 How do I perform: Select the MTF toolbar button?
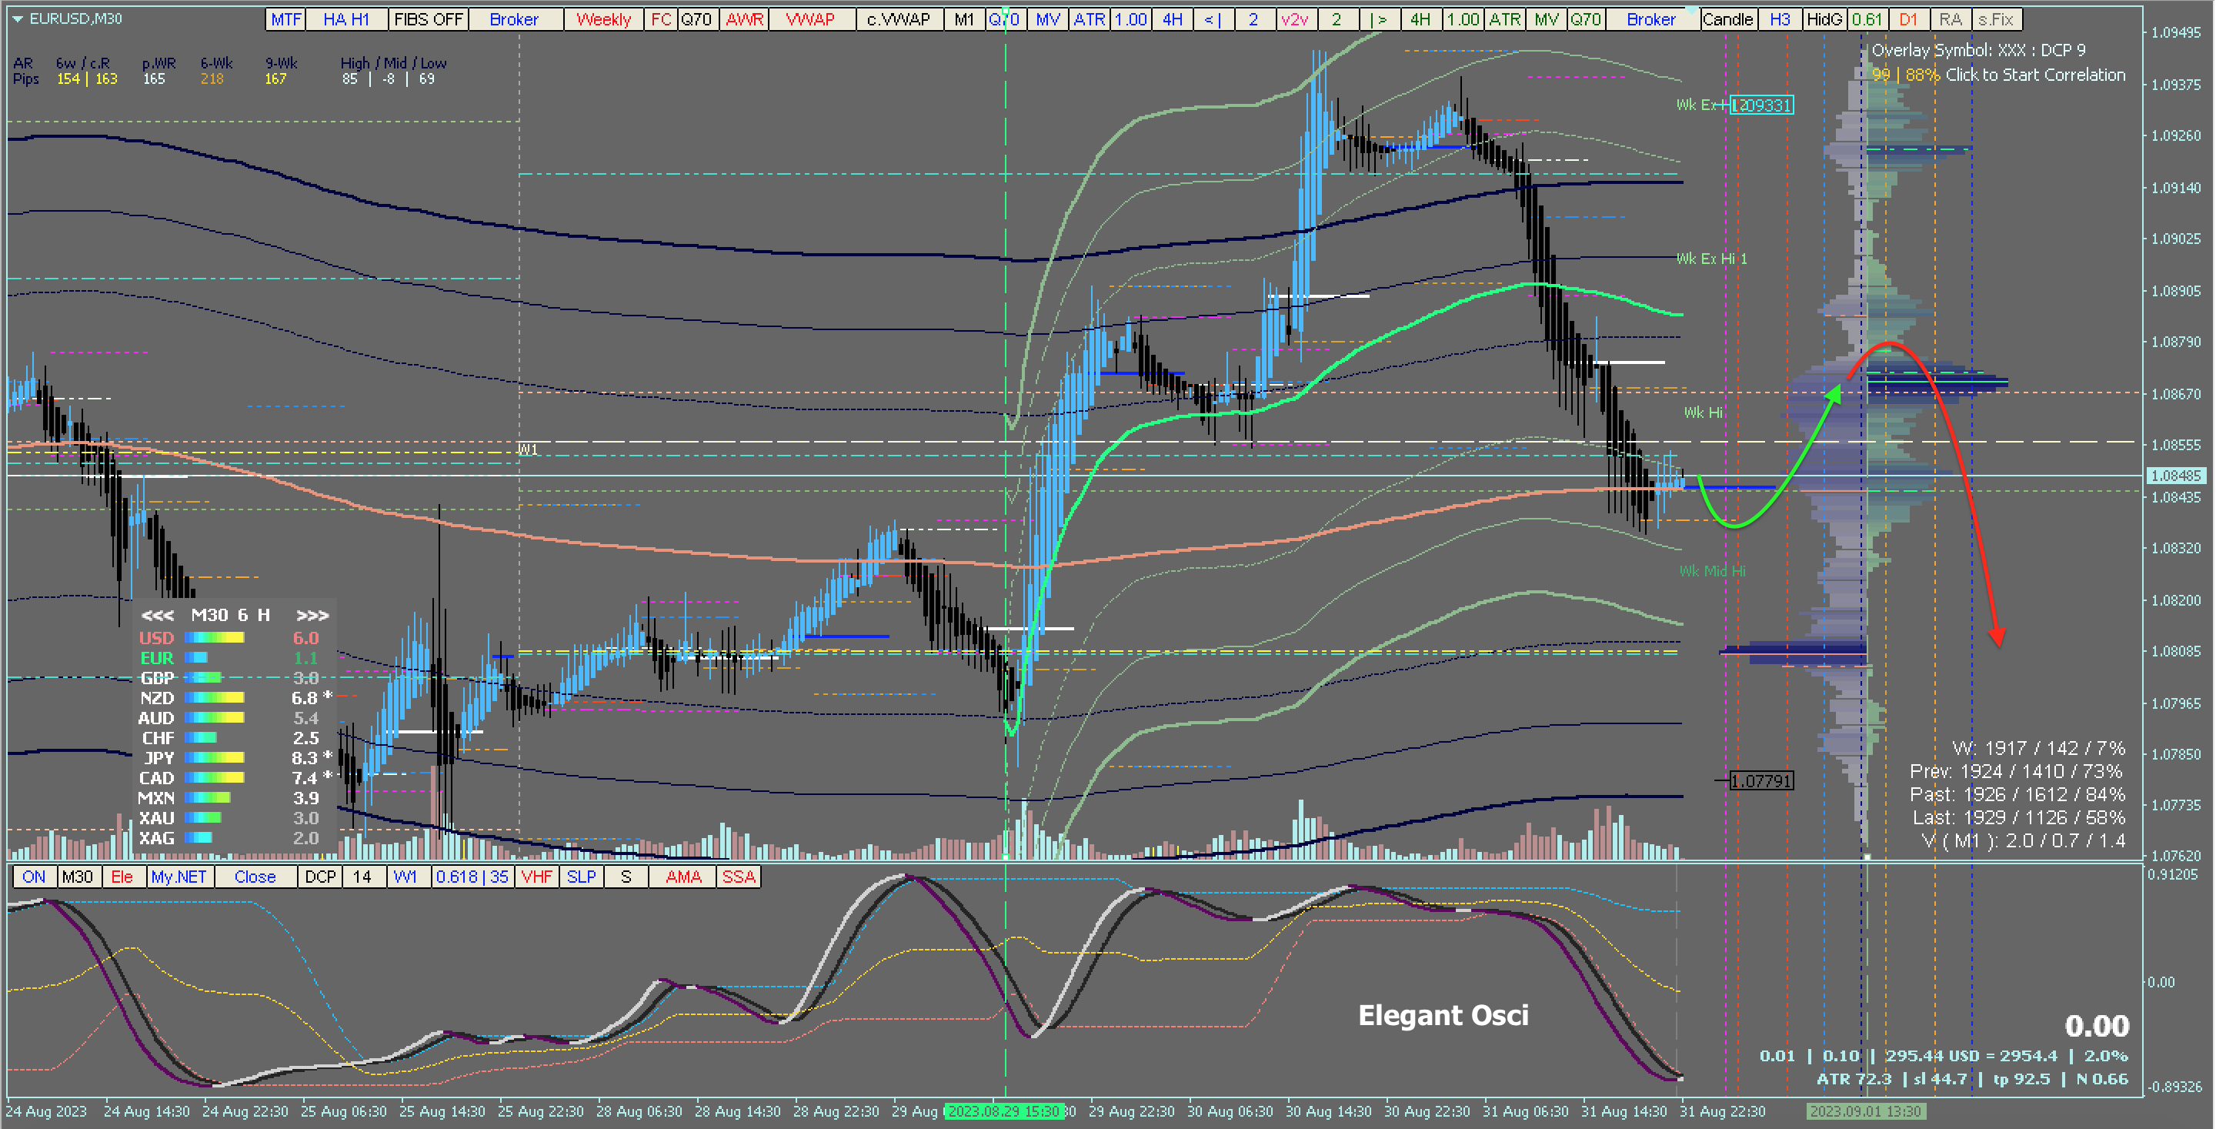tap(285, 19)
